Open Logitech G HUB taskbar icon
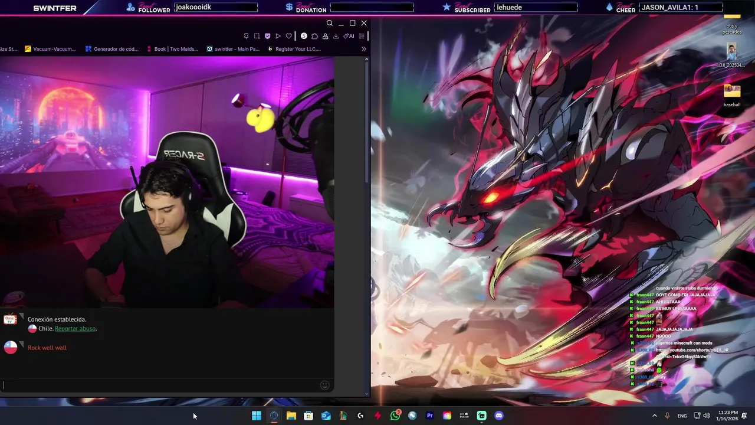Screen dimensions: 755x425 click(360, 416)
